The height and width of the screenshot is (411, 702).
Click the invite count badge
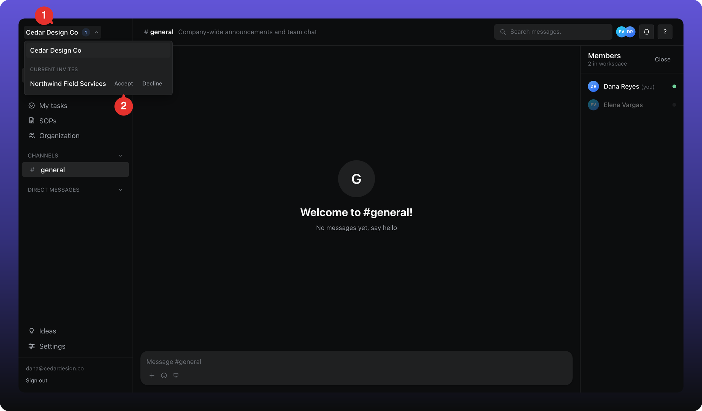(86, 32)
